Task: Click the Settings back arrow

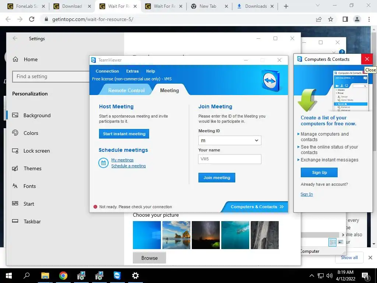Action: [15, 38]
